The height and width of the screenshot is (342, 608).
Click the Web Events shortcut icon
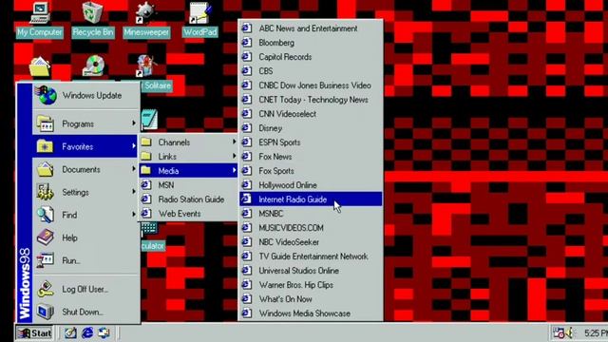146,213
